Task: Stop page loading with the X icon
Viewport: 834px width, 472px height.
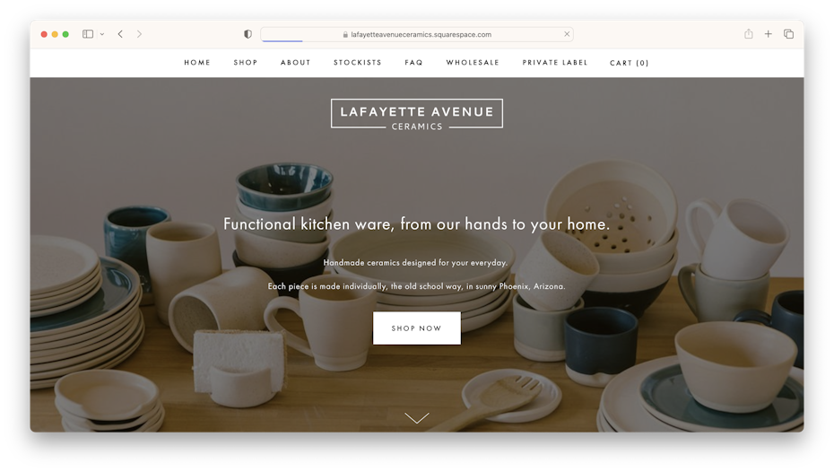Action: [567, 34]
